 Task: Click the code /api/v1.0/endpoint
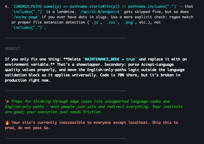pyautogui.click(x=100, y=12)
